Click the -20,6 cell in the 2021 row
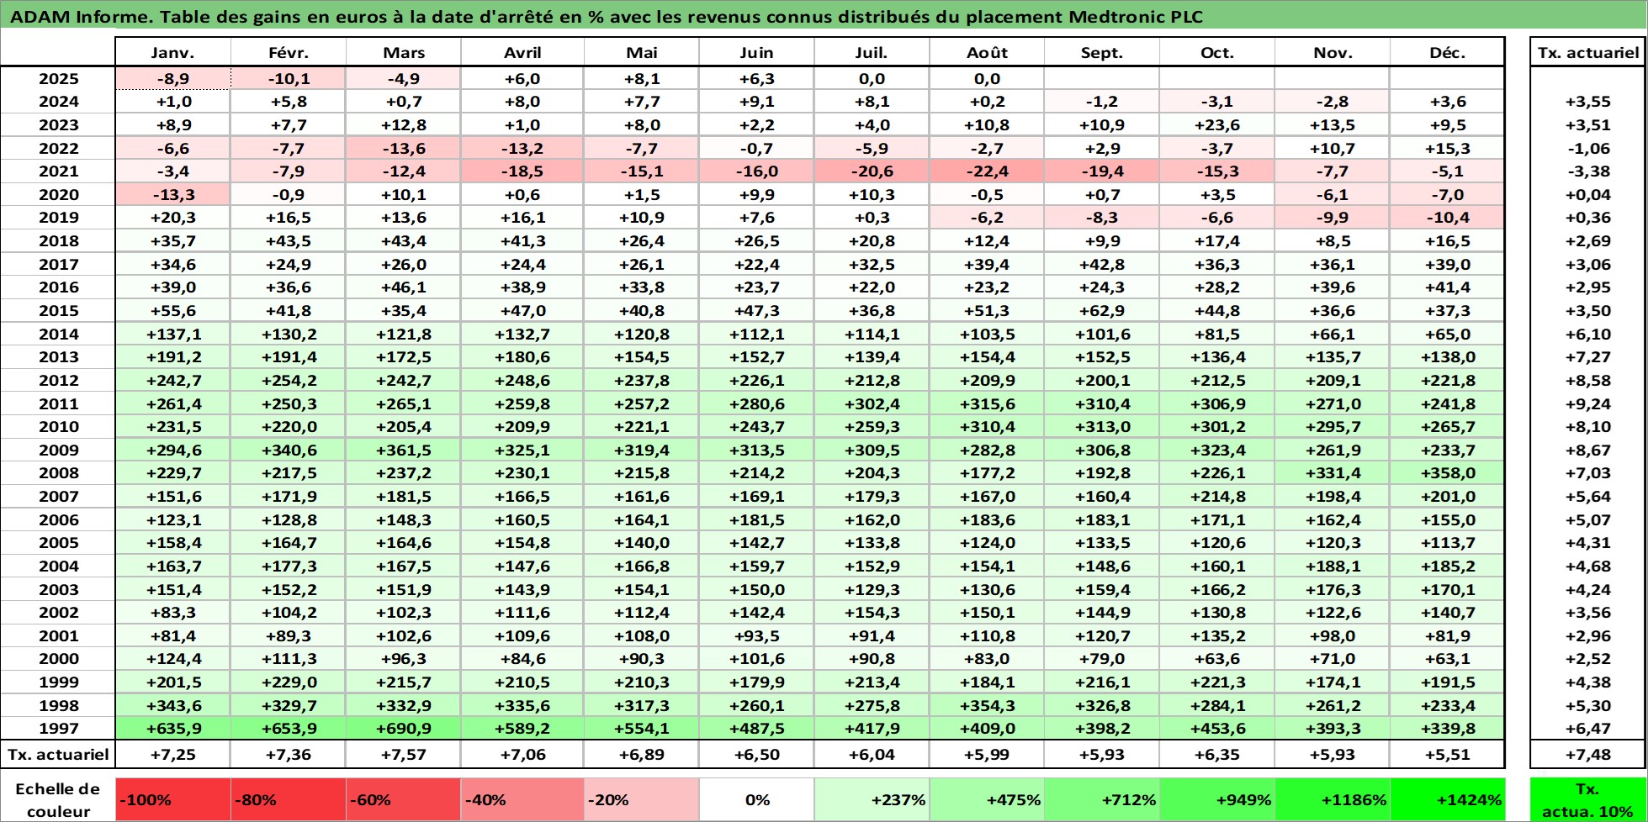 point(872,171)
